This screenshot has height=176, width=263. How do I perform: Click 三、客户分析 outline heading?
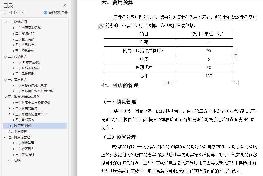point(17,80)
